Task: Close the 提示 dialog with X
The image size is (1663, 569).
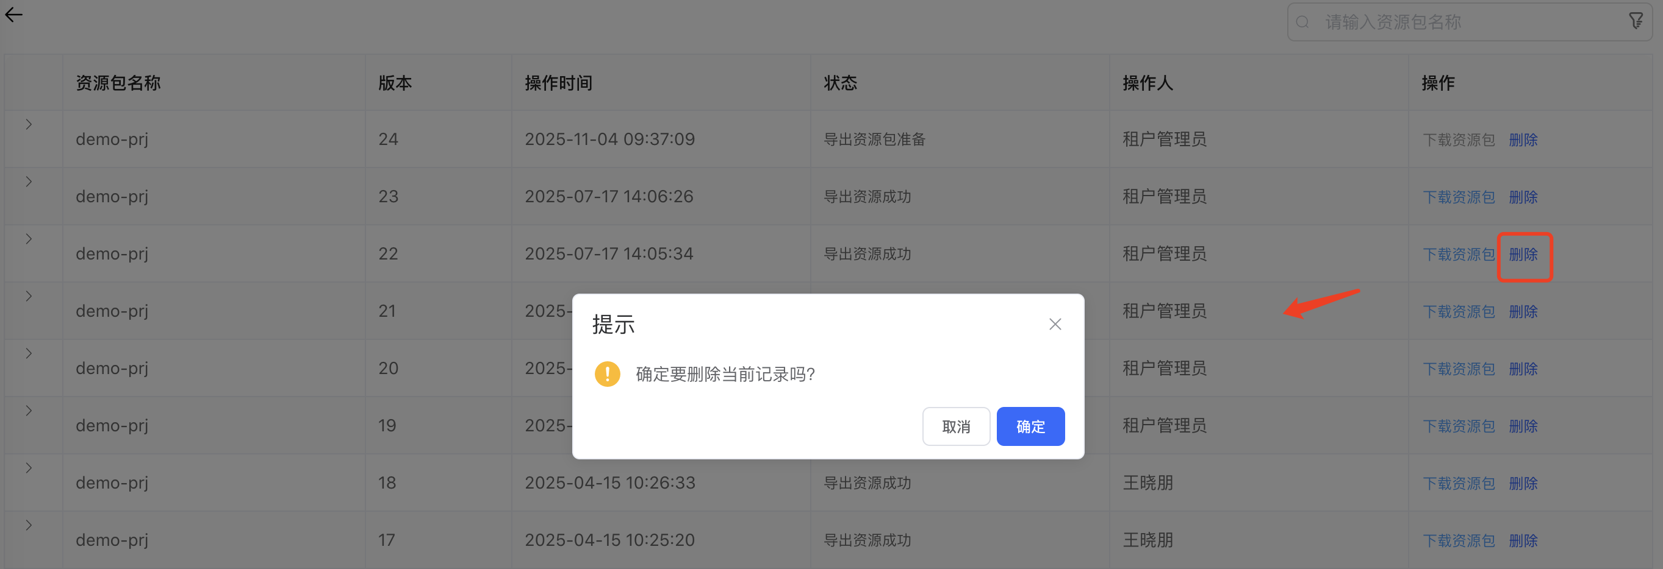Action: coord(1055,324)
